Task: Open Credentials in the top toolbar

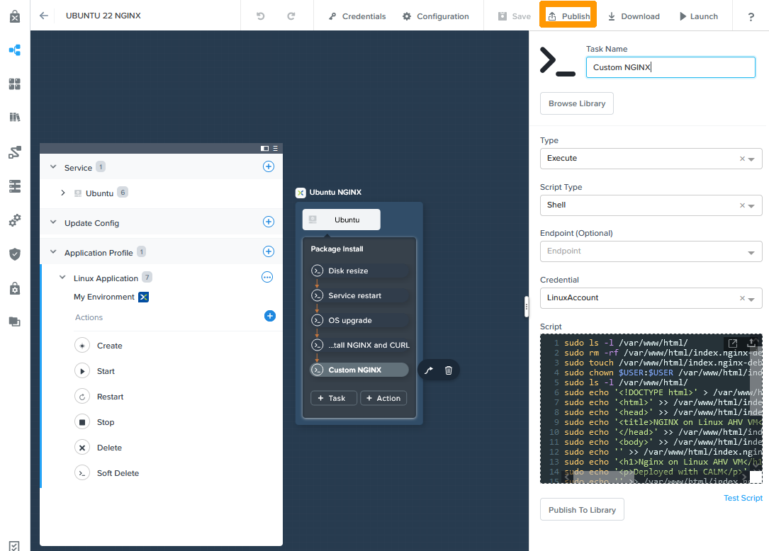Action: click(357, 16)
